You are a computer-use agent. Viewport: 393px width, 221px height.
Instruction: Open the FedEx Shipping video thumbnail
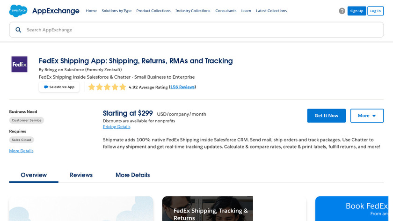pyautogui.click(x=207, y=209)
